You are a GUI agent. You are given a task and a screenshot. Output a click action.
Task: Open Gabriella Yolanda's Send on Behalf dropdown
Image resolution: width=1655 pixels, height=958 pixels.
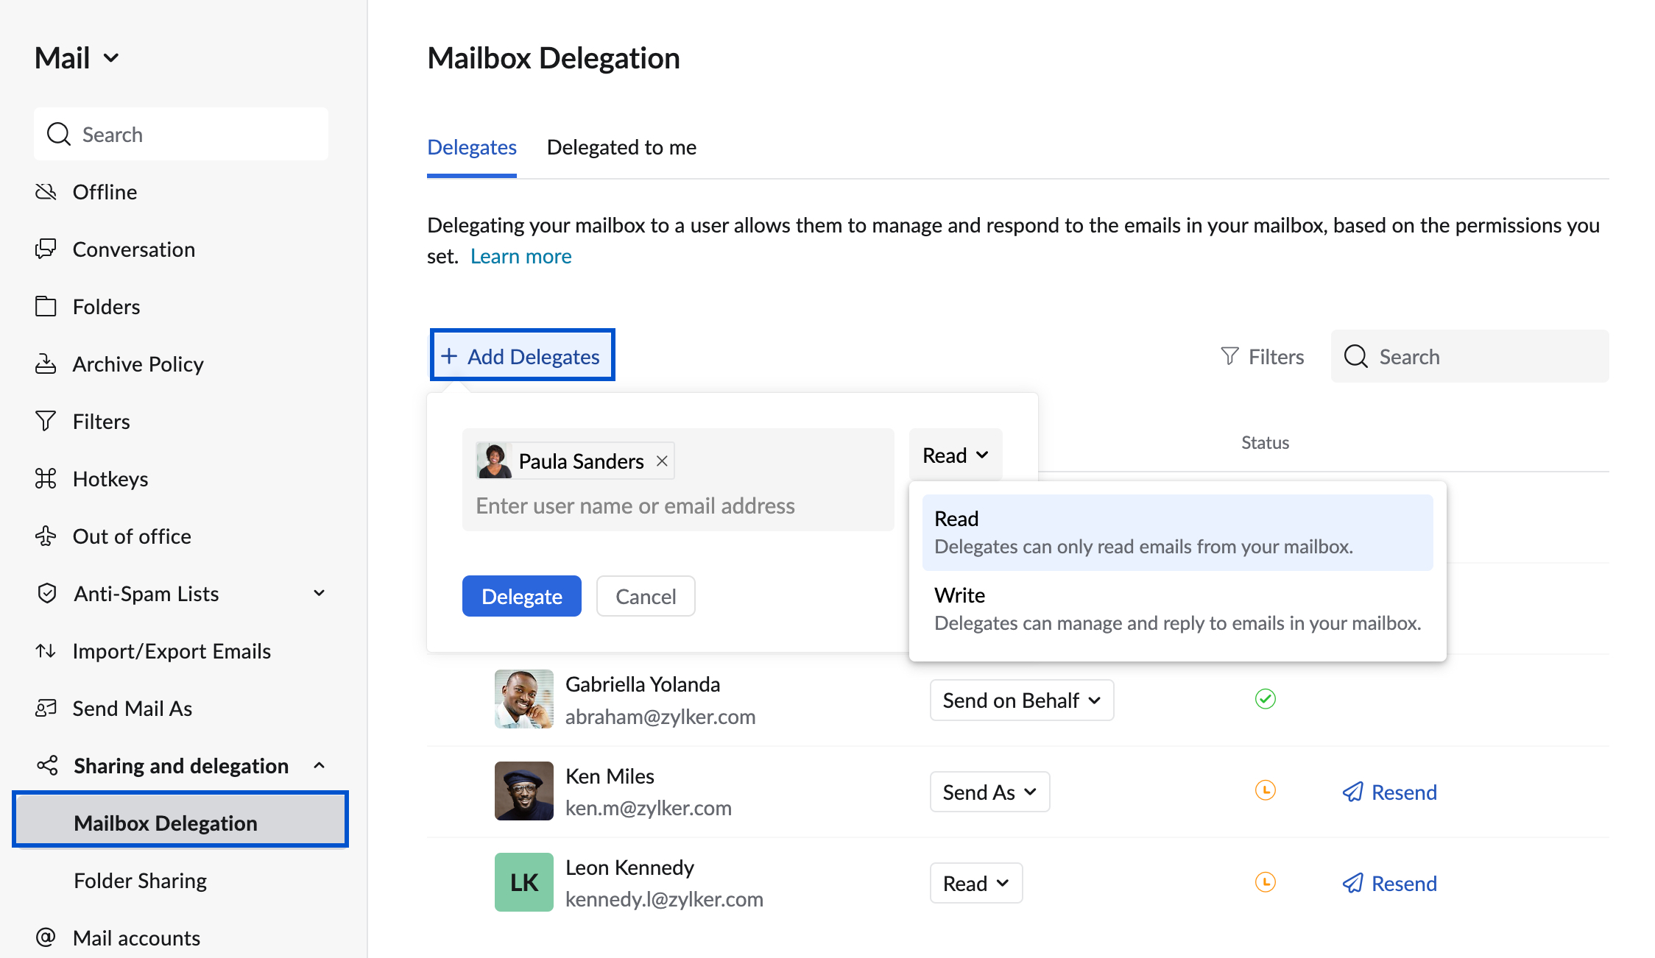(1021, 700)
